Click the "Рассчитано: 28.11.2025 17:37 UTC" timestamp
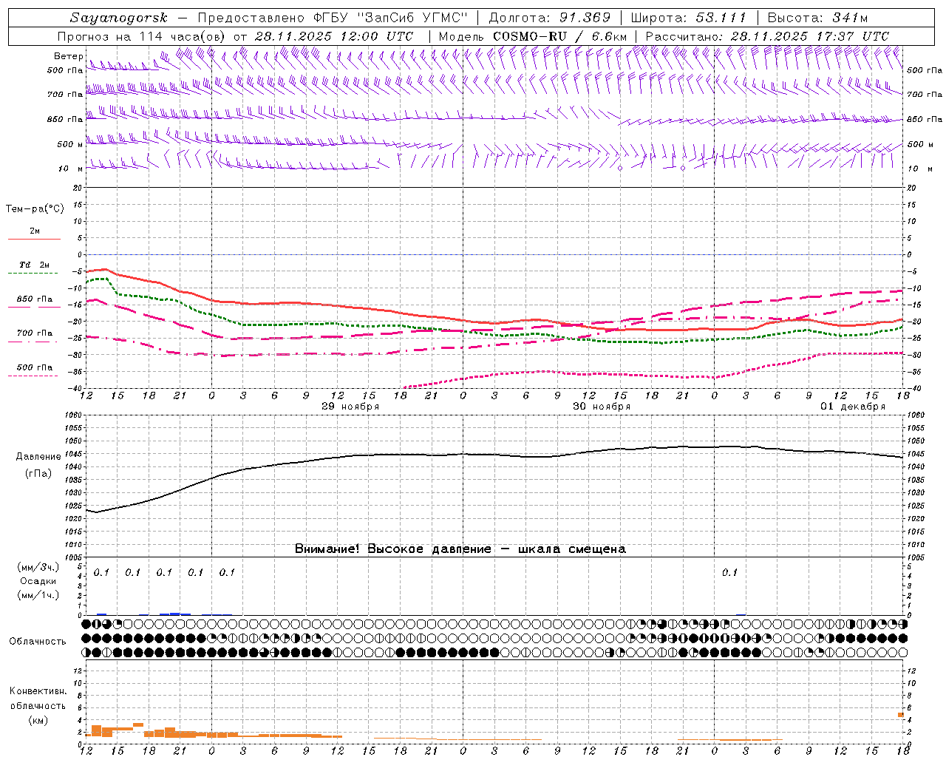The height and width of the screenshot is (757, 946). tap(767, 36)
